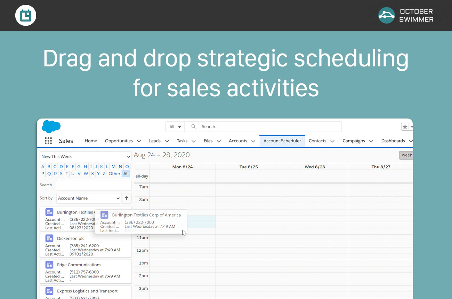Switch to the Account Scheduler tab

282,141
